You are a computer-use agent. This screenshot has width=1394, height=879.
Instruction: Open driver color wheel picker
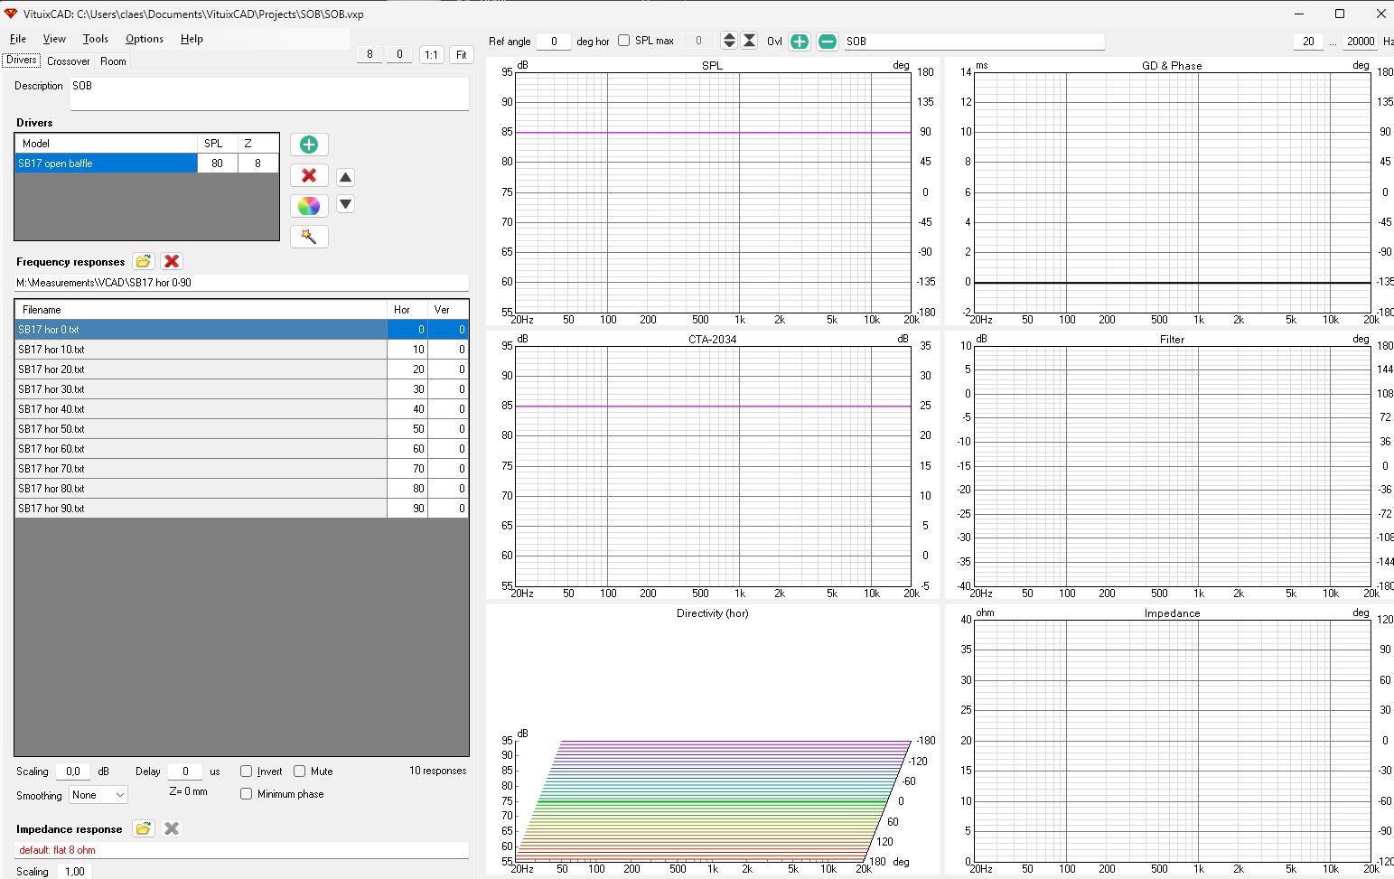coord(309,206)
